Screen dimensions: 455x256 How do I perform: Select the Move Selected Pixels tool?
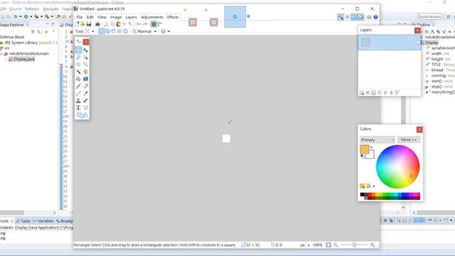pyautogui.click(x=85, y=50)
